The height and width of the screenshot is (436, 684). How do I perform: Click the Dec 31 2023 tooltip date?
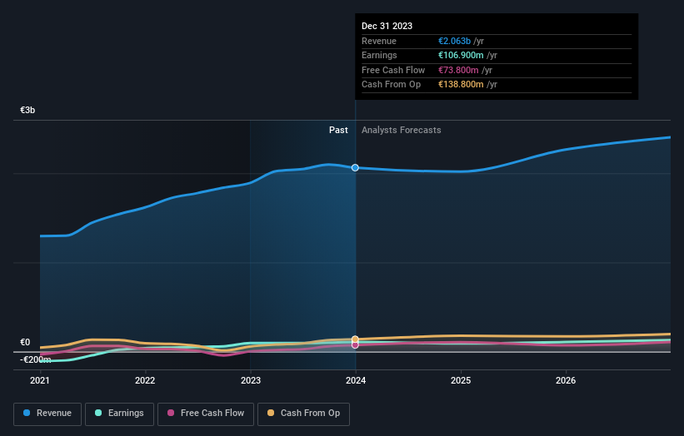click(387, 26)
